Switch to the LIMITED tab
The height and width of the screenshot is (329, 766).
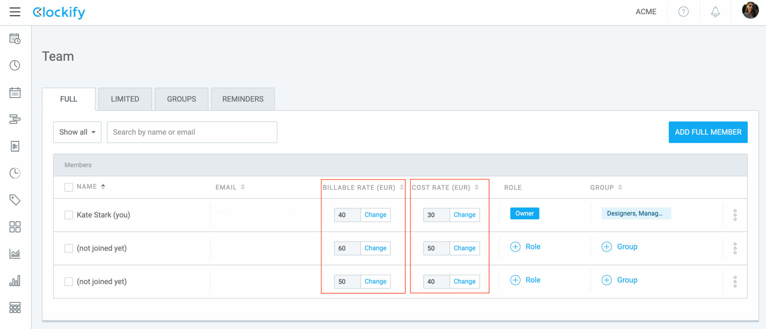[125, 99]
